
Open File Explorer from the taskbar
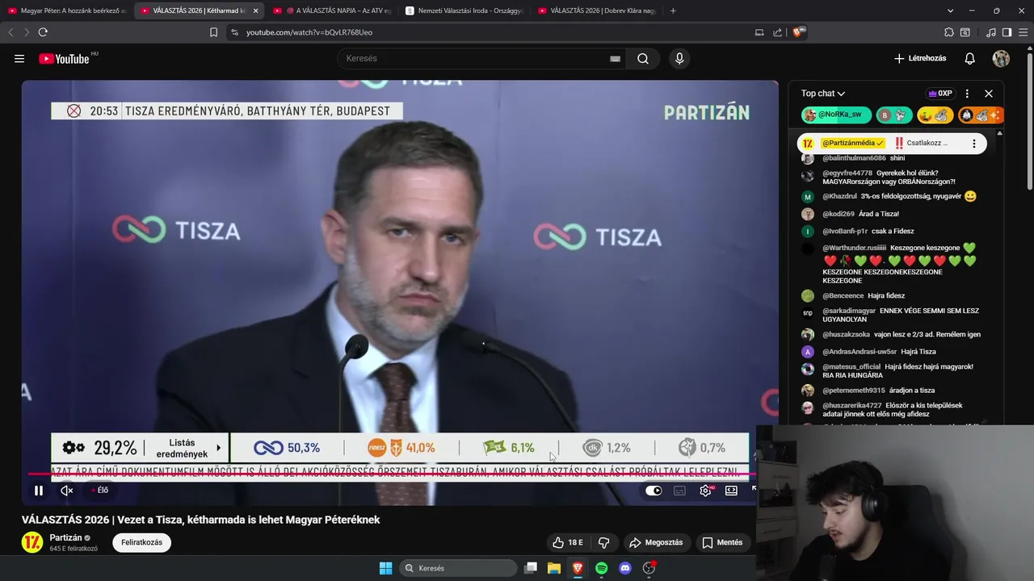[554, 568]
